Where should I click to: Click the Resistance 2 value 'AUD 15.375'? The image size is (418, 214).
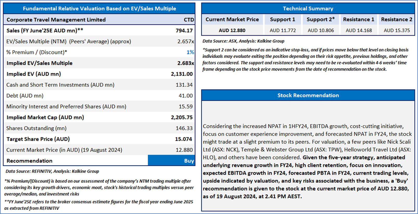click(x=397, y=30)
